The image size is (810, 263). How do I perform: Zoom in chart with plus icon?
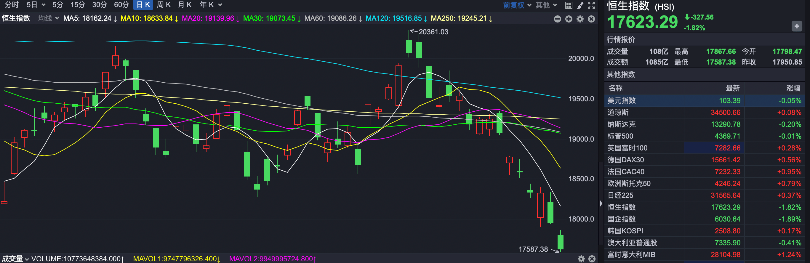(x=569, y=19)
